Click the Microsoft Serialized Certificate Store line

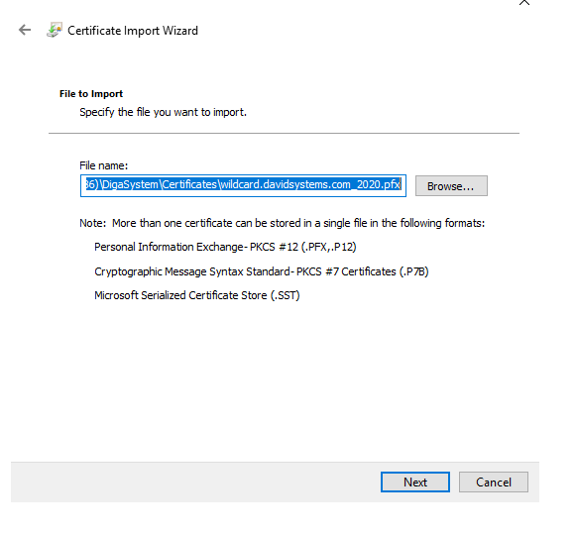coord(197,295)
